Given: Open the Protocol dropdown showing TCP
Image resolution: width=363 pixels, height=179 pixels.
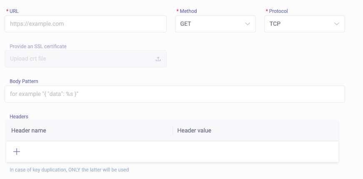Looking at the screenshot, I should 304,24.
